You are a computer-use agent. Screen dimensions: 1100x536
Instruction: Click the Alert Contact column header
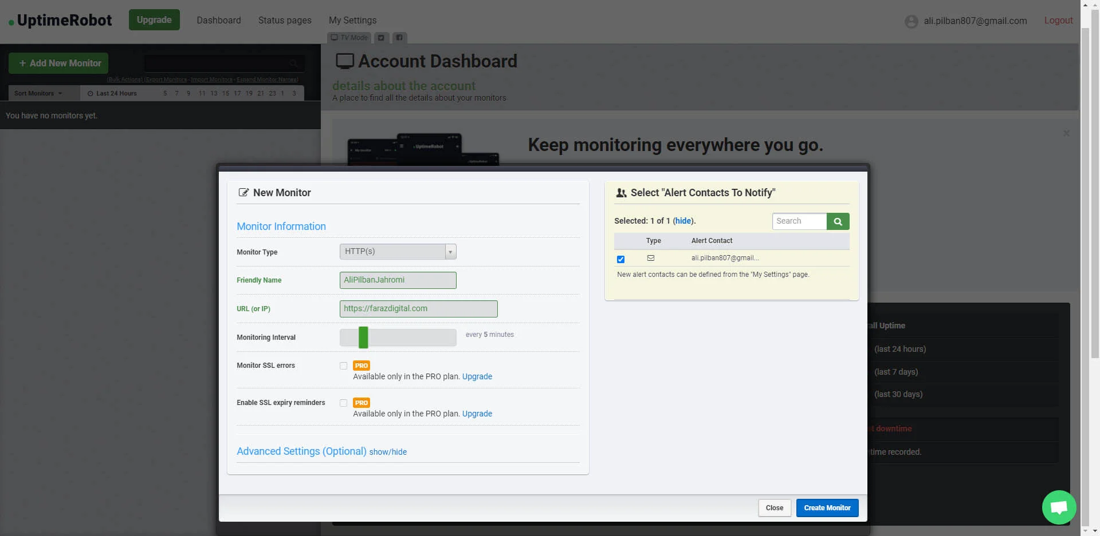pyautogui.click(x=712, y=241)
